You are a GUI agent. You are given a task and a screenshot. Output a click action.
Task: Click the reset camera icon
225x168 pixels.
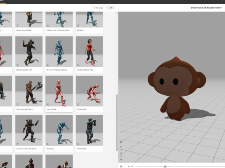(121, 156)
